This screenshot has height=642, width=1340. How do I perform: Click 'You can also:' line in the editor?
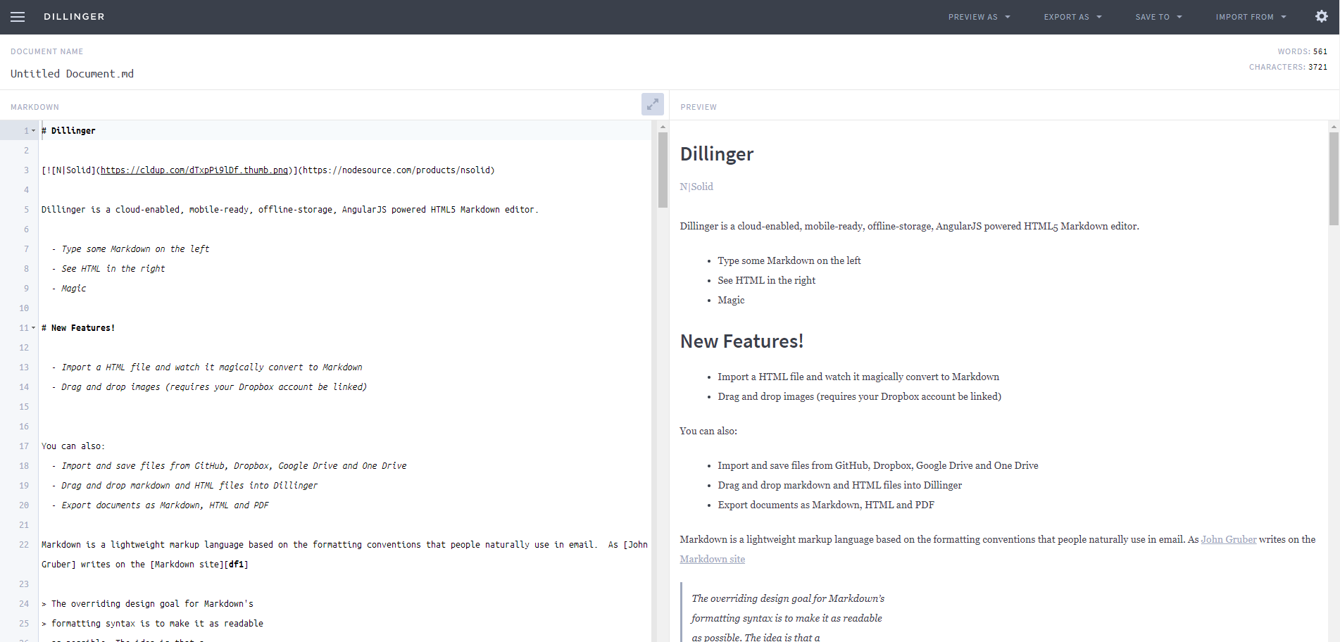coord(73,446)
